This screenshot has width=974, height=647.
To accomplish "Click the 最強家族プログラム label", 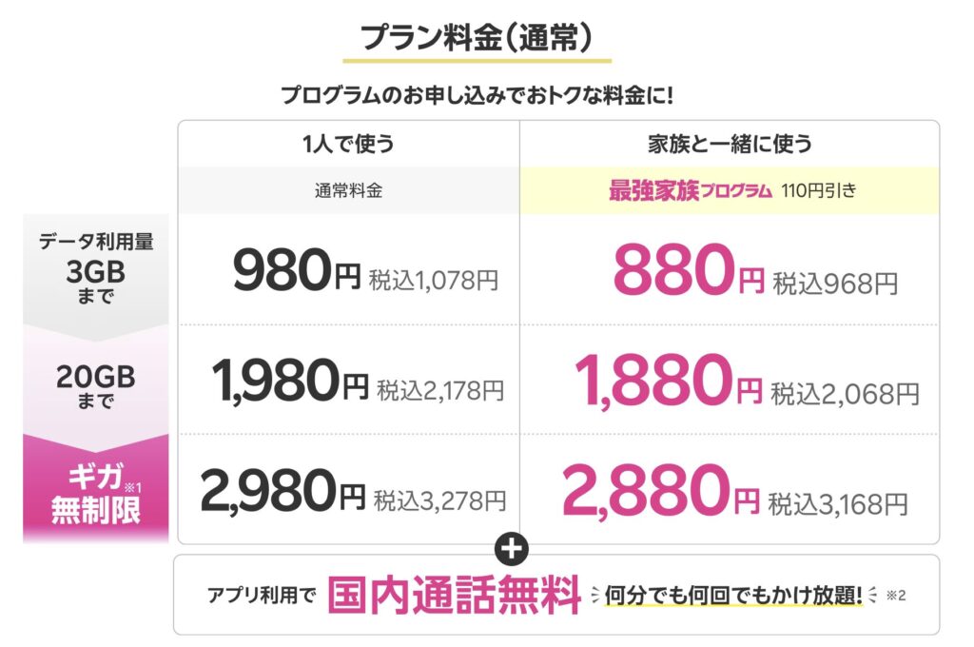I will [x=690, y=190].
